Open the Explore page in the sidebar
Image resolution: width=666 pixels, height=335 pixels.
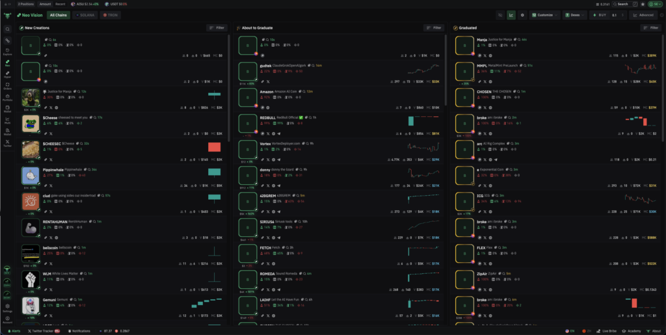[x=7, y=52]
